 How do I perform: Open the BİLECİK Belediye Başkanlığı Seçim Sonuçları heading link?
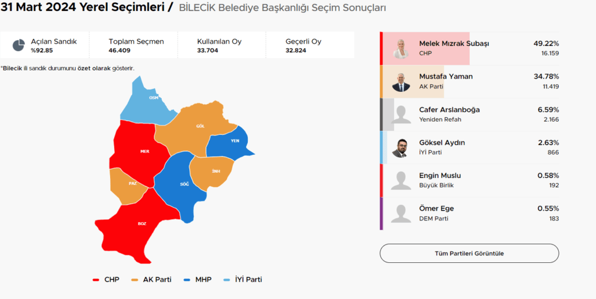pos(282,8)
